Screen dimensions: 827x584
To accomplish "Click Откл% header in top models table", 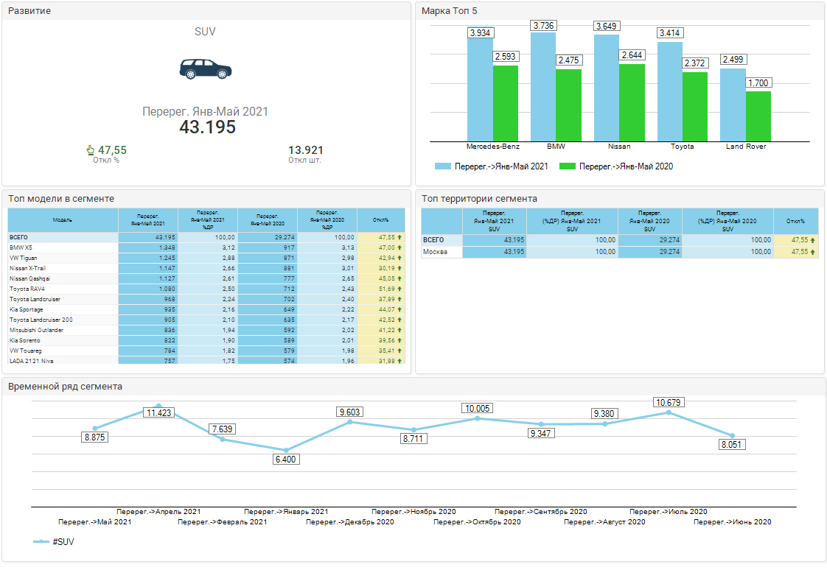I will point(380,219).
